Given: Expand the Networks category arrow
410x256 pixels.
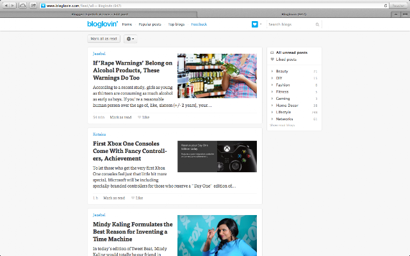Looking at the screenshot, I should click(x=272, y=119).
